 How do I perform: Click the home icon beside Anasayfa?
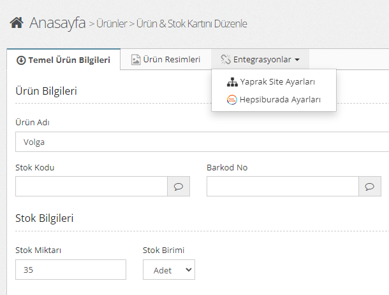click(x=16, y=24)
